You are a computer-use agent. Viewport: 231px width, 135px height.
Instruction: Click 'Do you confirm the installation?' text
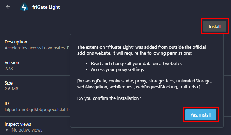click(109, 98)
